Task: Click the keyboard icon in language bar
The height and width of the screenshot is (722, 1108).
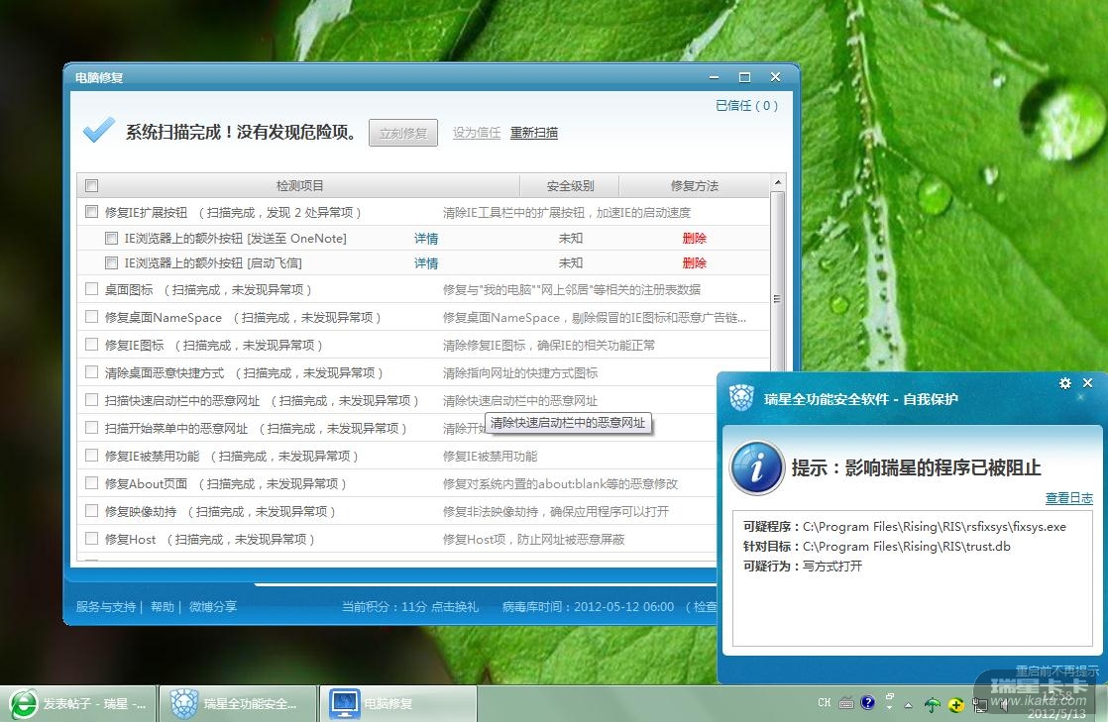Action: pyautogui.click(x=846, y=703)
